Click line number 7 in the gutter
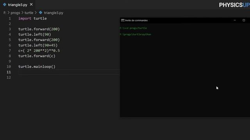This screenshot has height=140, width=250. pyautogui.click(x=10, y=51)
